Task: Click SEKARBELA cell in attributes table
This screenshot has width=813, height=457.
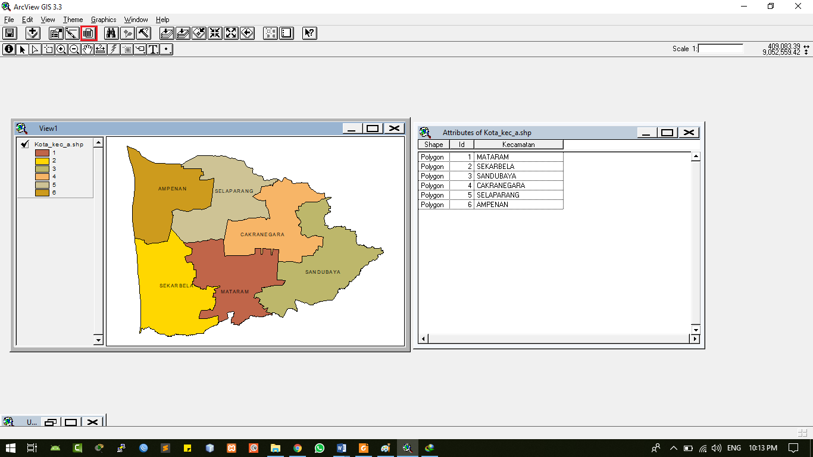Action: coord(518,167)
